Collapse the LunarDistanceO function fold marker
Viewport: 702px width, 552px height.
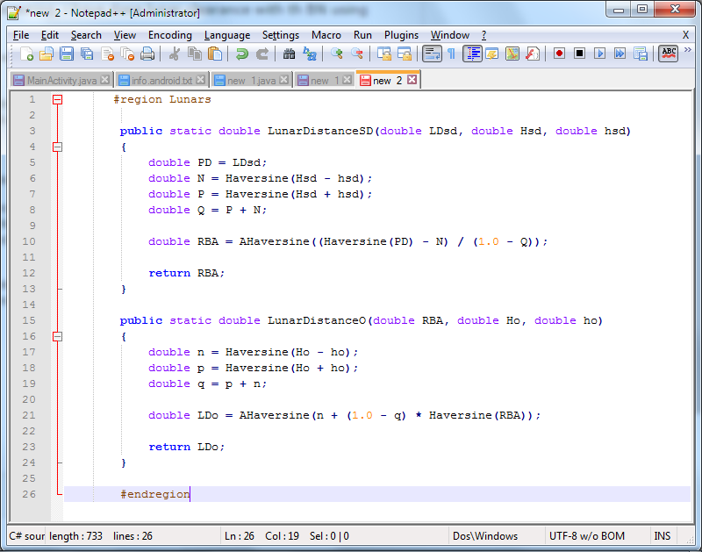click(58, 337)
